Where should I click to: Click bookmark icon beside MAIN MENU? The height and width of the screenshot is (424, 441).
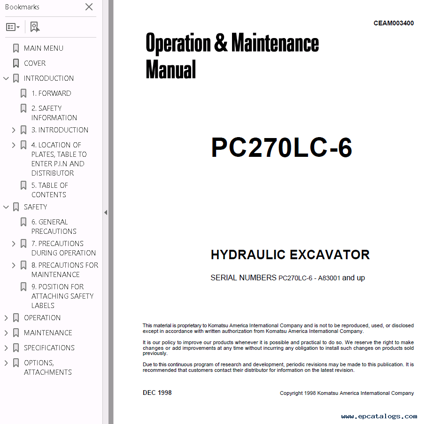coord(16,48)
